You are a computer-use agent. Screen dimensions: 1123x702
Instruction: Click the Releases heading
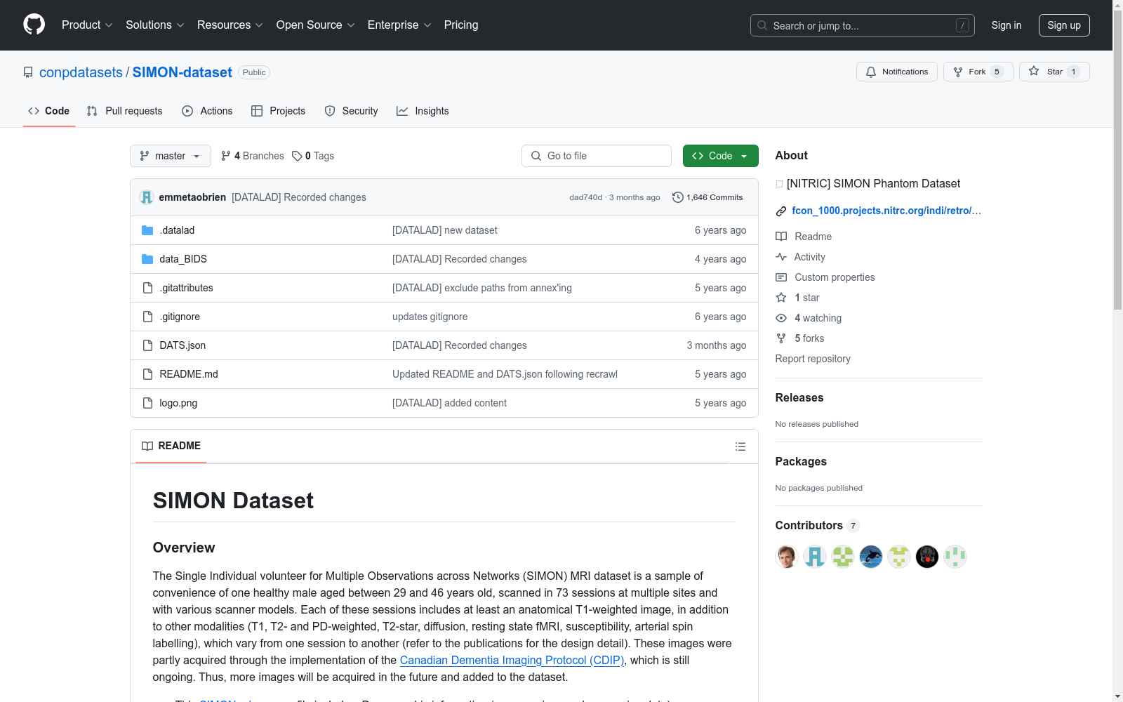pyautogui.click(x=799, y=397)
